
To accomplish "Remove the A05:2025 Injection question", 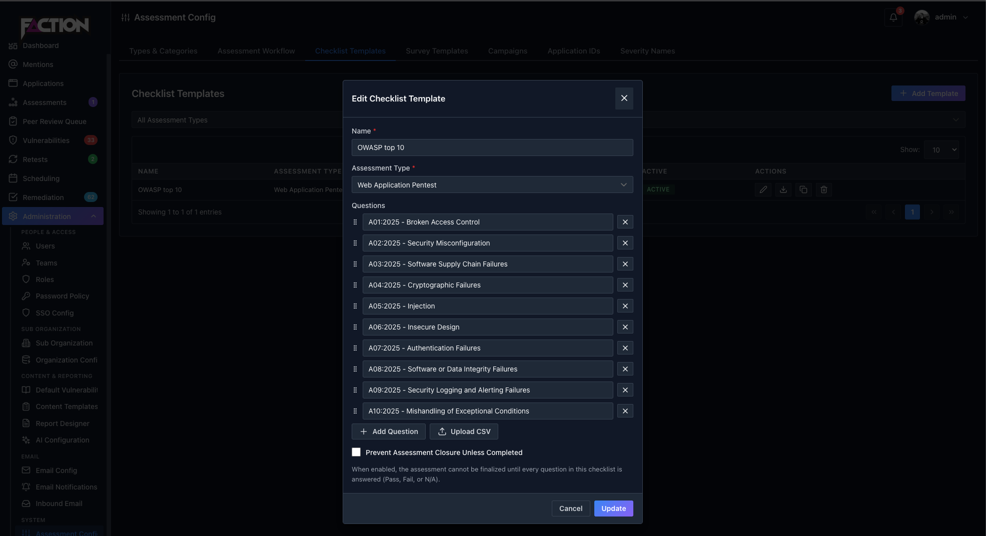I will click(625, 306).
